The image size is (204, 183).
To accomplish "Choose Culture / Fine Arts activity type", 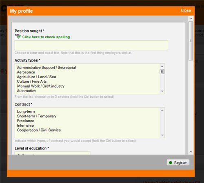I will click(x=32, y=82).
